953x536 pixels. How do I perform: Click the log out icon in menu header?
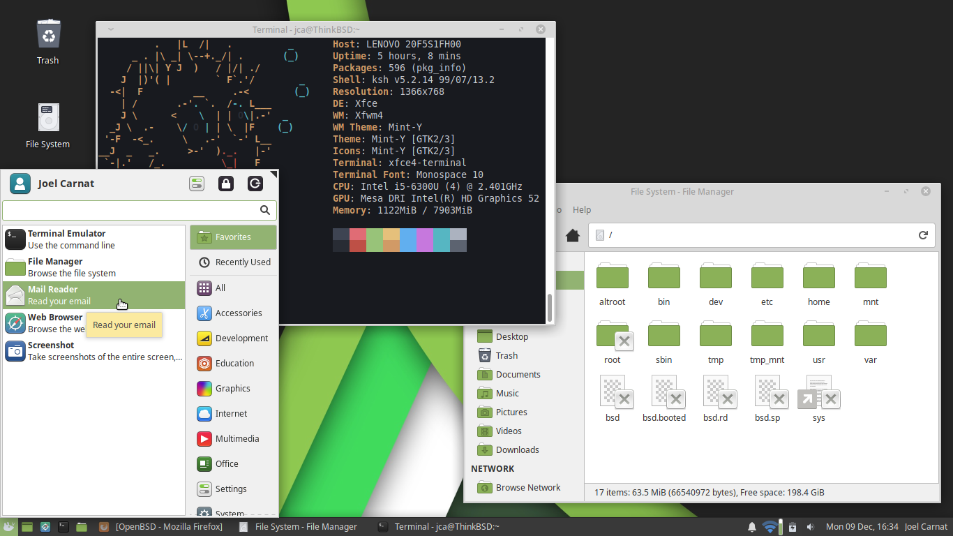[x=255, y=184]
